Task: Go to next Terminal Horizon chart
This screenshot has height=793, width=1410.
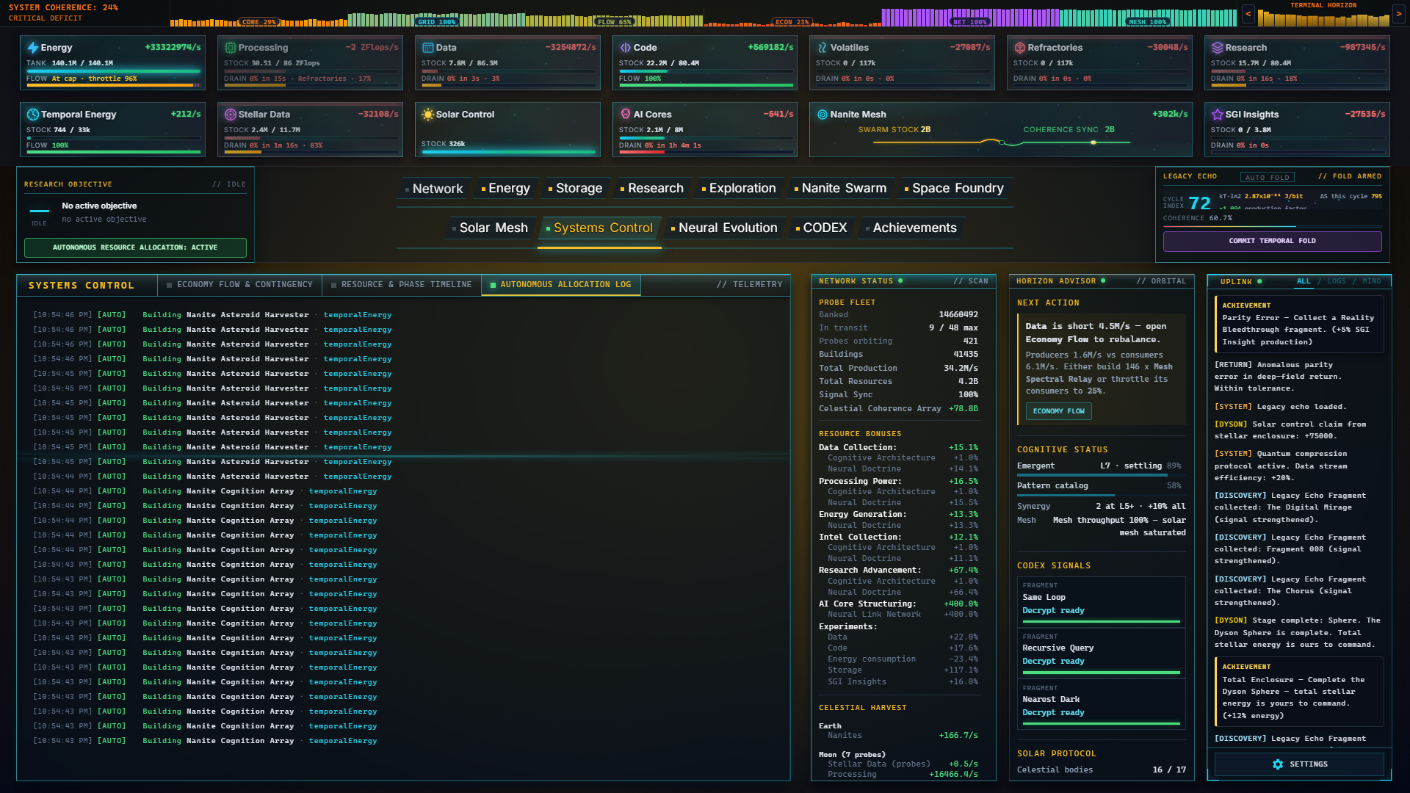Action: pos(1398,14)
